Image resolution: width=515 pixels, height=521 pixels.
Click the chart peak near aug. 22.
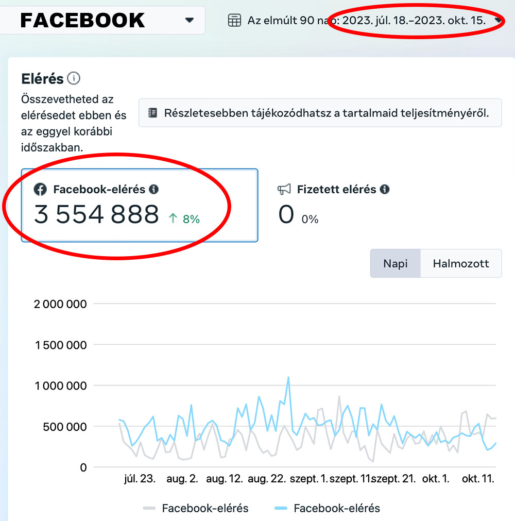point(288,377)
